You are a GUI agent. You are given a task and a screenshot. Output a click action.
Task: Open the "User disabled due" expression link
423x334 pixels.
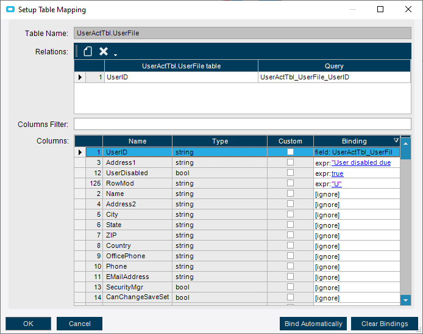point(361,162)
